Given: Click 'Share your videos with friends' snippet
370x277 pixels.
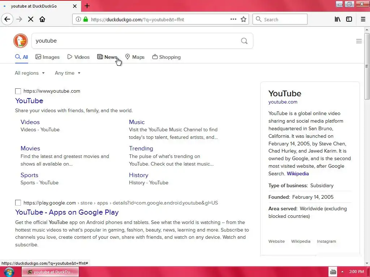Looking at the screenshot, I should click(x=74, y=110).
